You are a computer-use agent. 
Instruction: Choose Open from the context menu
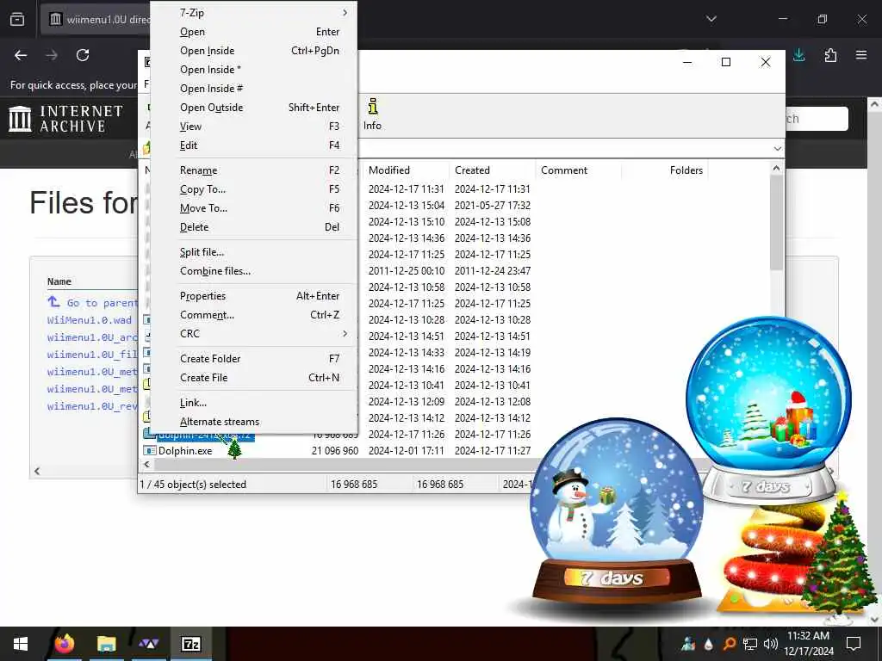click(254, 32)
